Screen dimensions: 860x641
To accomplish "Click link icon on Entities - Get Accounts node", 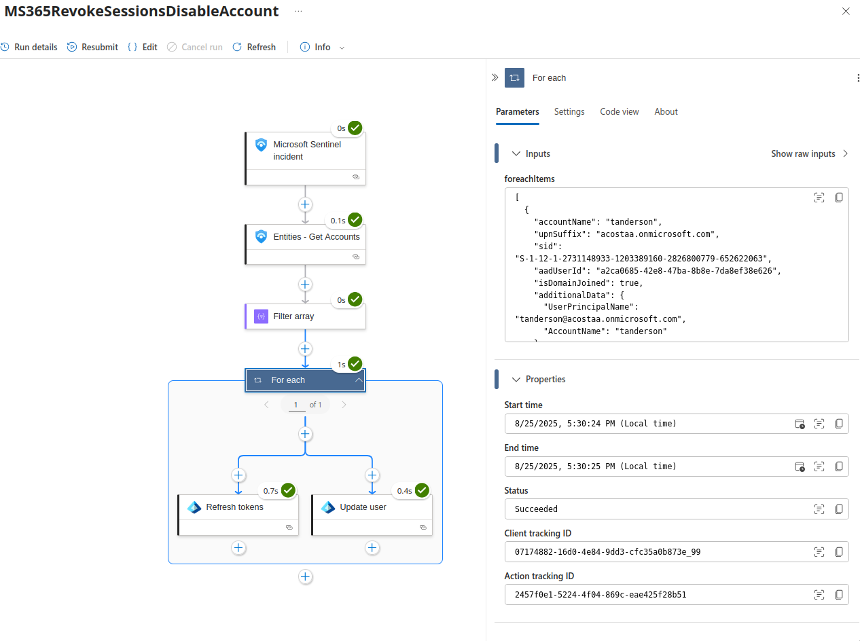I will click(355, 257).
